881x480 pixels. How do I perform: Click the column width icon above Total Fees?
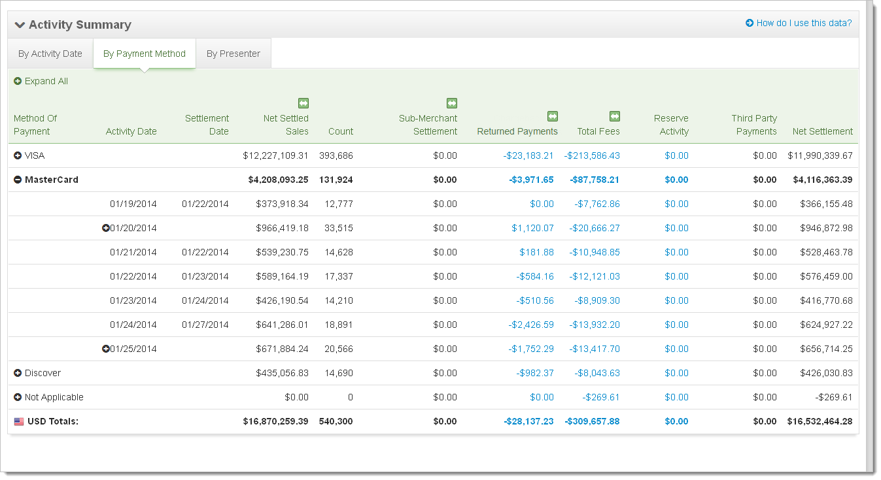(615, 116)
